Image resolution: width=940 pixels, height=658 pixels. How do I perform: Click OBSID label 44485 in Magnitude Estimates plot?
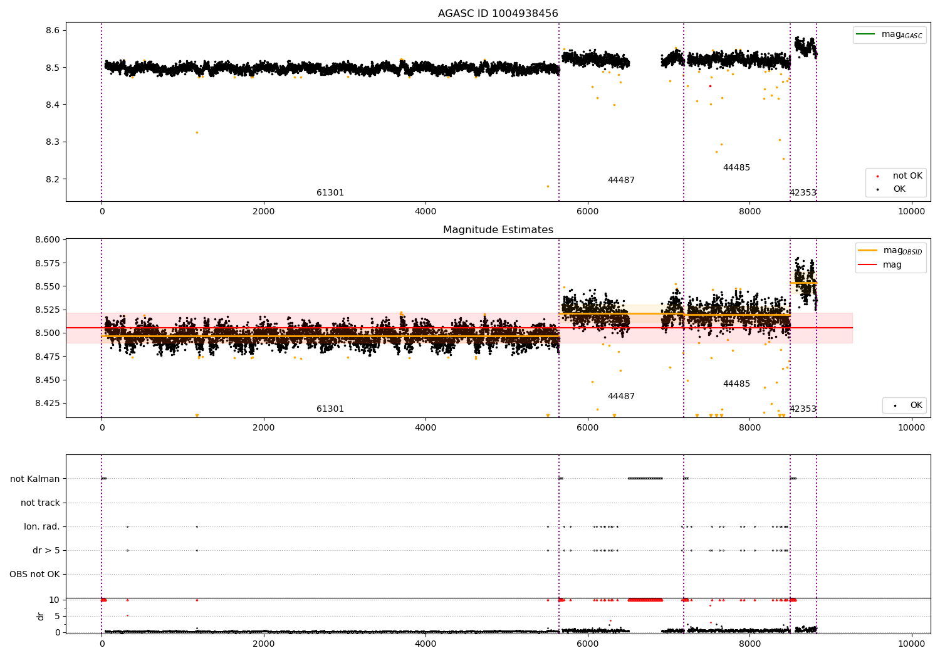[x=736, y=384]
